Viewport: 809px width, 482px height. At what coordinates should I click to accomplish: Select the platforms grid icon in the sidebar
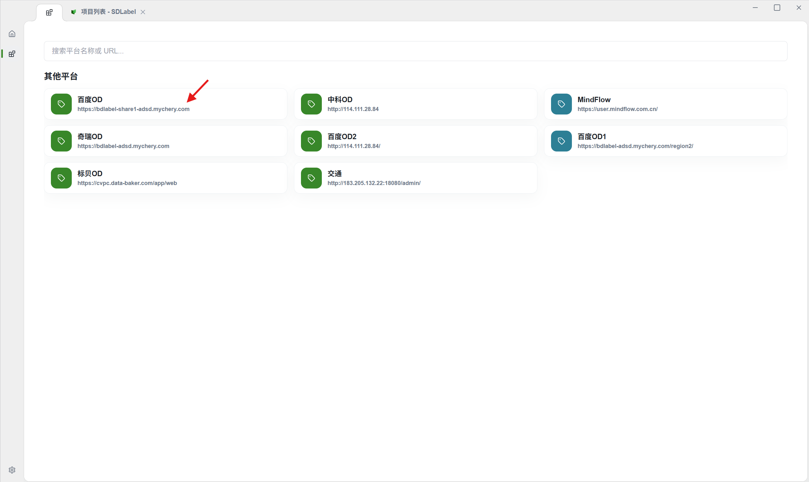click(12, 54)
